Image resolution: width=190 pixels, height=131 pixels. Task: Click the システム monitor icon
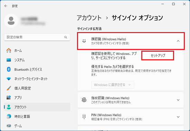click(9, 60)
